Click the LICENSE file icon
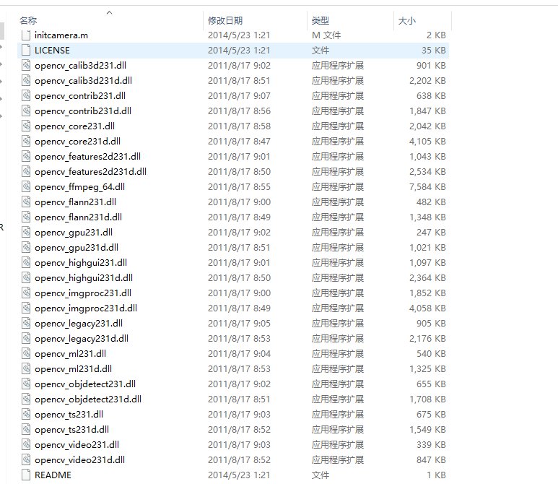 tap(26, 51)
